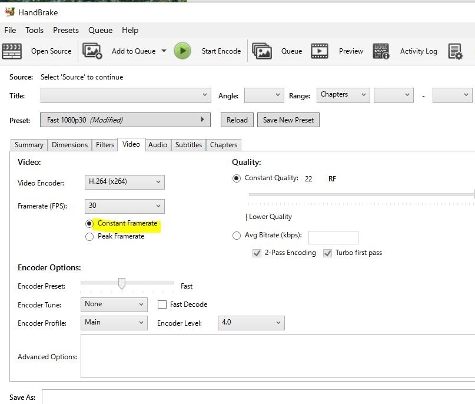Screen dimensions: 475x404
Task: Click the Start Encode label
Action: pos(221,51)
